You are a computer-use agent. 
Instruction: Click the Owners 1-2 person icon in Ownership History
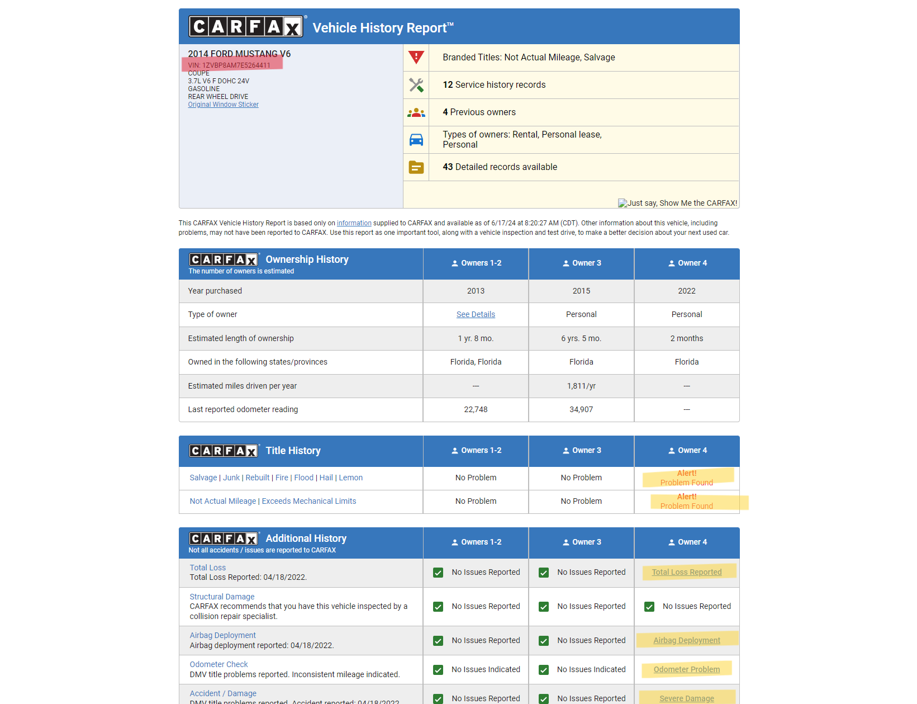tap(455, 263)
